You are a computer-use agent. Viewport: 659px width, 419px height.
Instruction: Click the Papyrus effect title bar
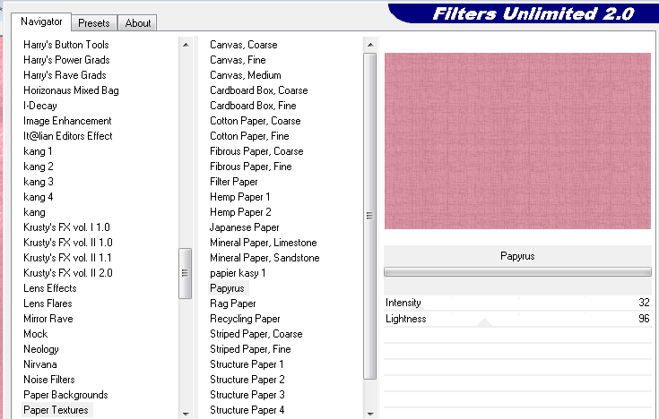click(x=517, y=256)
